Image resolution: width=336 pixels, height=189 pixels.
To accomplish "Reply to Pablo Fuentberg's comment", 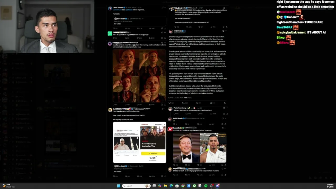I will [175, 114].
